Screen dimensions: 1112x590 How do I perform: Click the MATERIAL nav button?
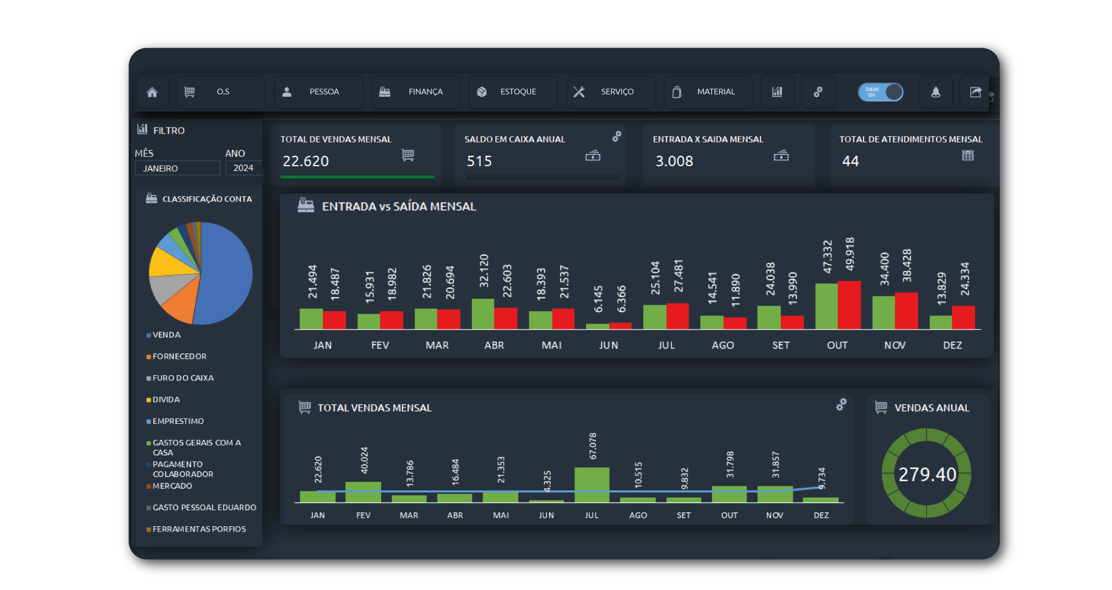(707, 92)
